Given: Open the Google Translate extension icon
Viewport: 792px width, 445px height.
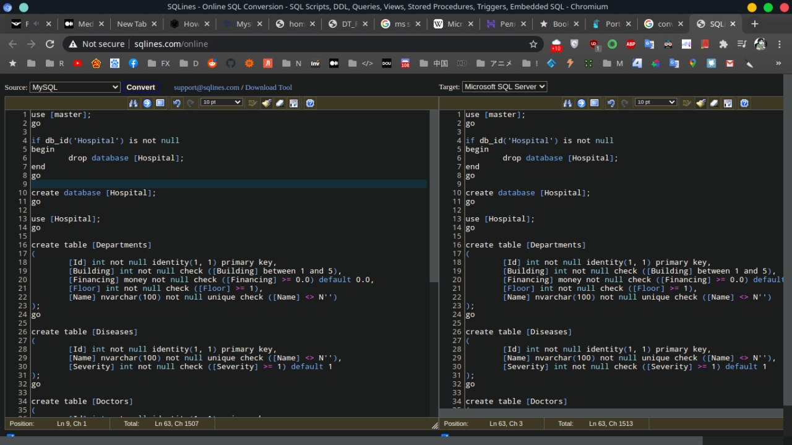Looking at the screenshot, I should tap(649, 44).
